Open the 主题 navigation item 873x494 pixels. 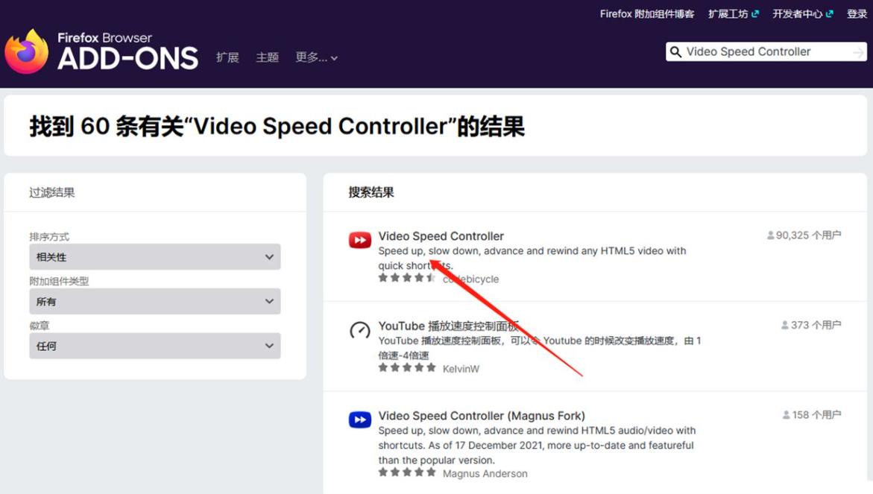click(267, 57)
